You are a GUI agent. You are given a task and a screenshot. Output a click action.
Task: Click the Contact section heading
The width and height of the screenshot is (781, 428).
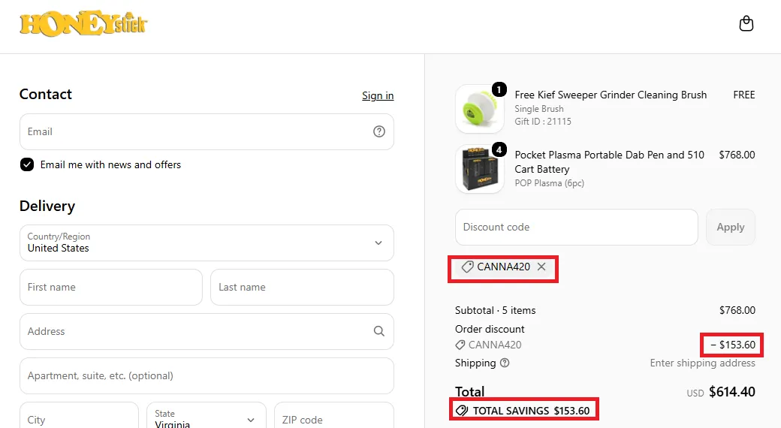(45, 94)
